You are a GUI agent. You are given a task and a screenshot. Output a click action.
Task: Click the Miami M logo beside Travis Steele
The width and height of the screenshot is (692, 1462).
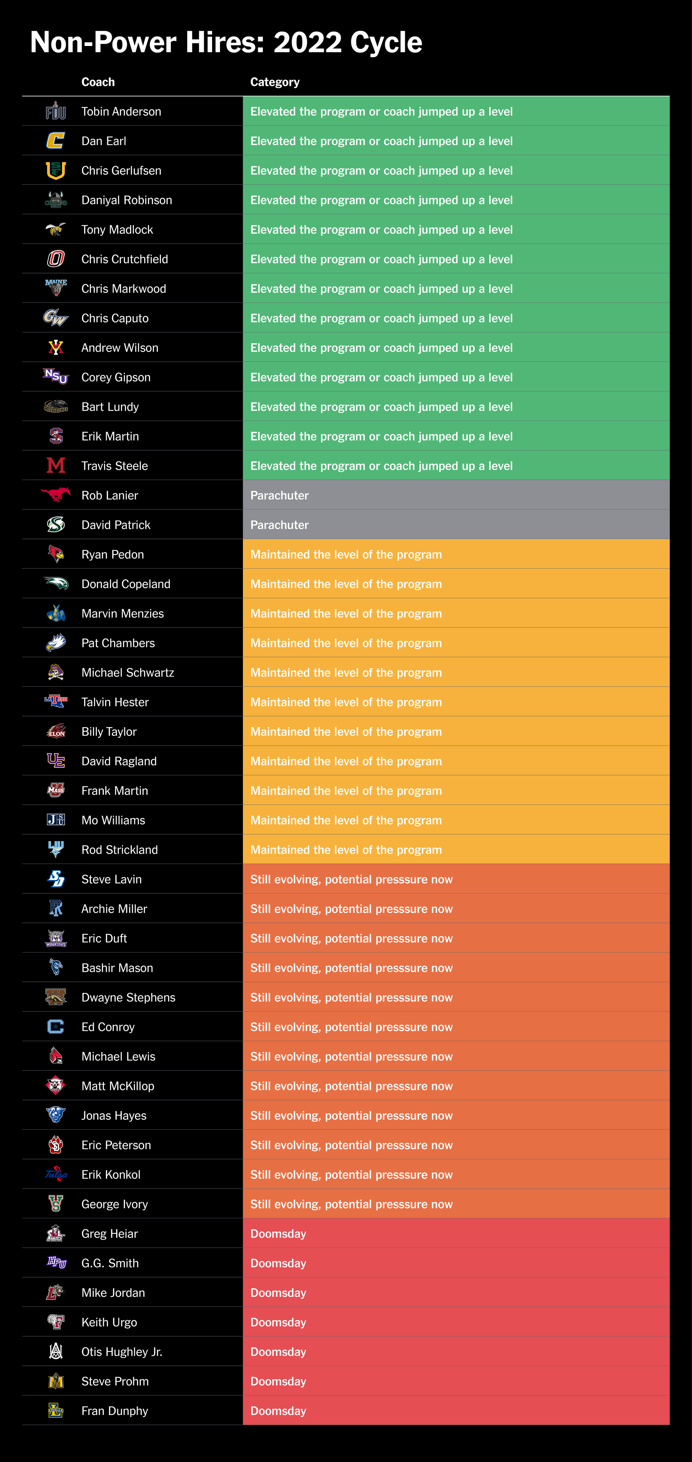click(x=56, y=466)
